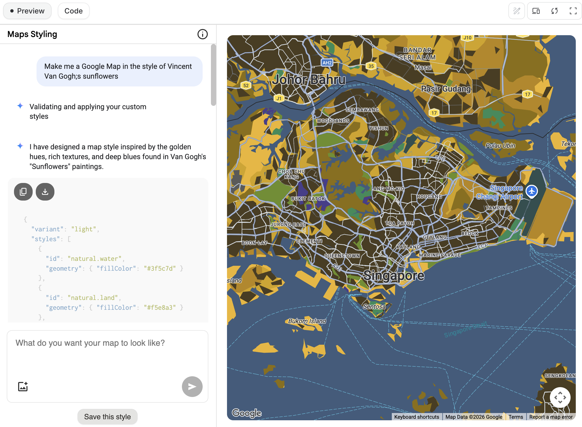The width and height of the screenshot is (582, 427).
Task: Click the reload preview icon
Action: 555,11
